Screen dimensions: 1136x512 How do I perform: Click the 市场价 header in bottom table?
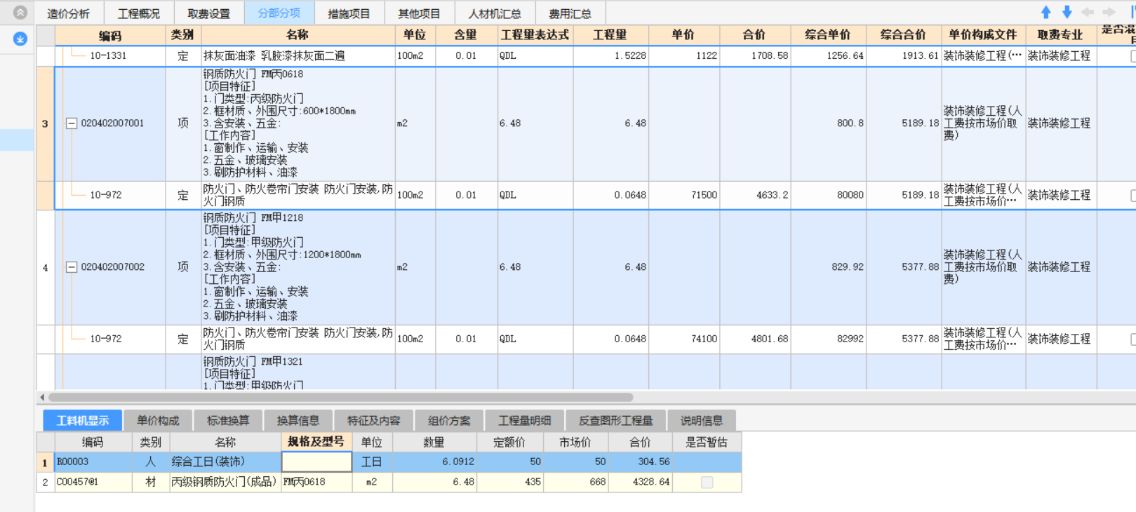(575, 442)
